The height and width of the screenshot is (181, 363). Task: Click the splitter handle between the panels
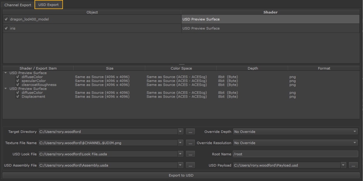(181, 64)
